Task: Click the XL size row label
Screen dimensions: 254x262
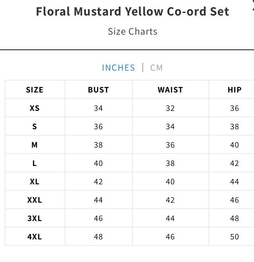Action: coord(35,181)
